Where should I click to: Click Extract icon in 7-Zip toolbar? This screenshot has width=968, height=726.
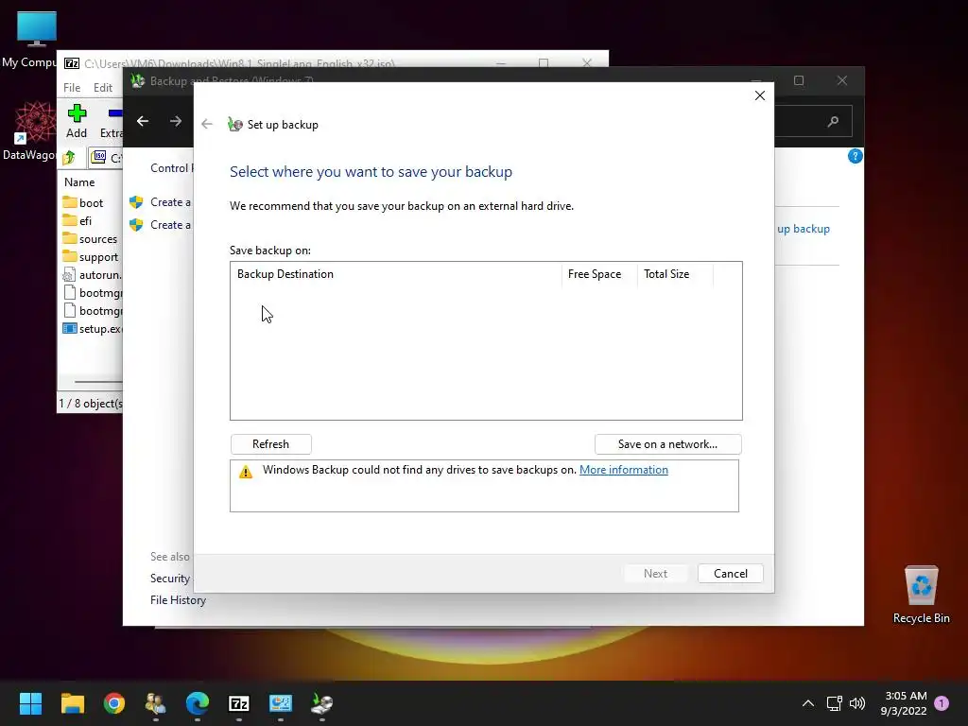(112, 121)
